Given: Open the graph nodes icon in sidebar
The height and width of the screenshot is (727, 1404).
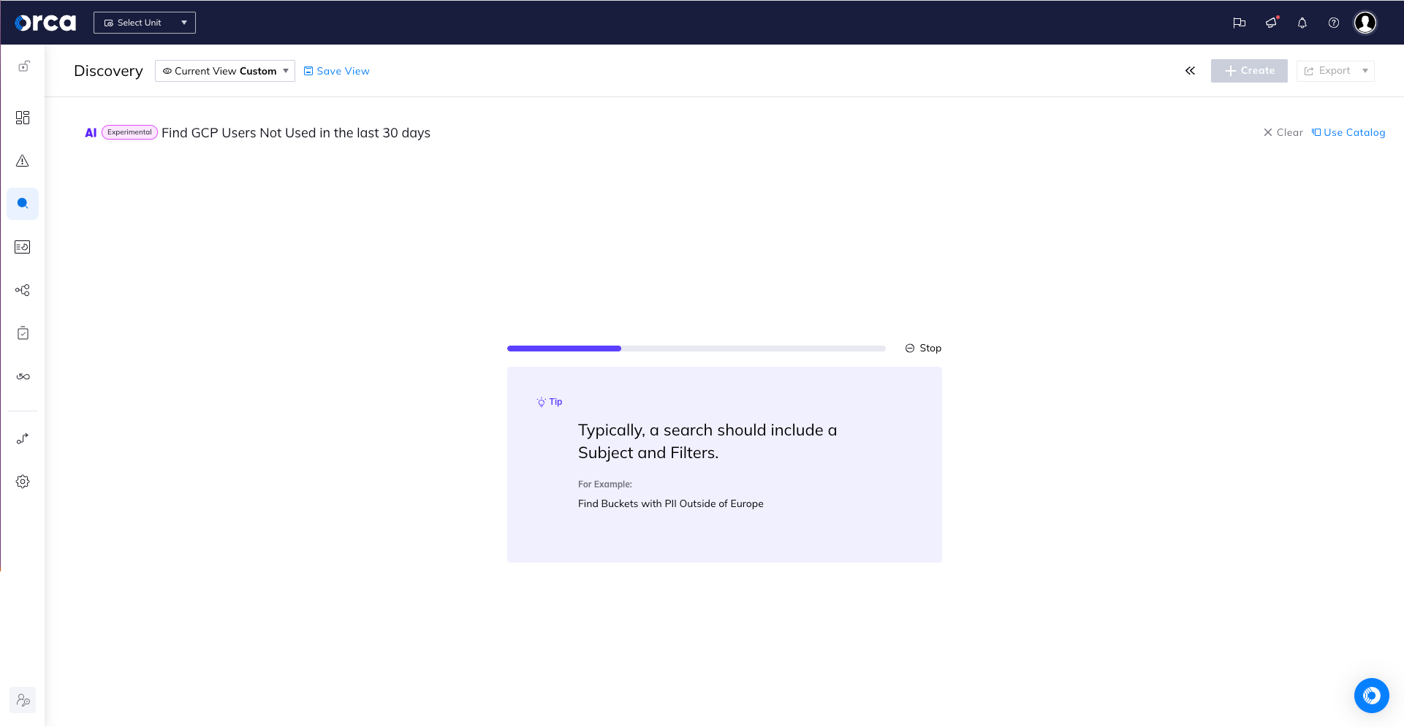Looking at the screenshot, I should click(x=23, y=290).
